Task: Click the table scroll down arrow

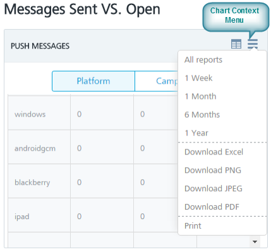Action: pyautogui.click(x=255, y=242)
